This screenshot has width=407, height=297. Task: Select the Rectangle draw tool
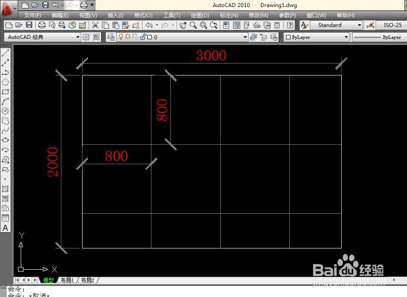point(5,92)
